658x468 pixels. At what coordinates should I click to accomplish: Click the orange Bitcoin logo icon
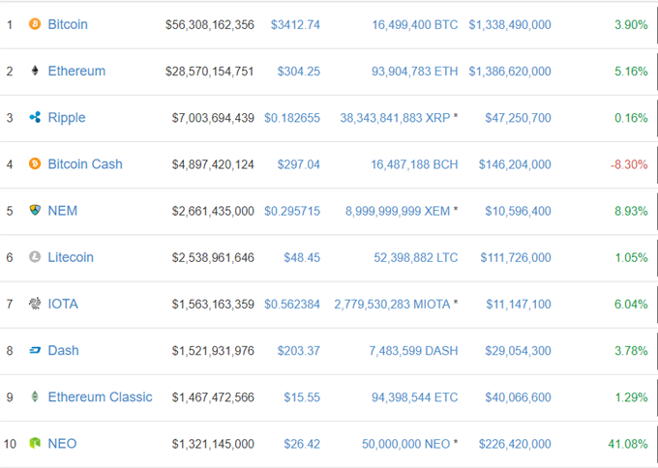(35, 24)
